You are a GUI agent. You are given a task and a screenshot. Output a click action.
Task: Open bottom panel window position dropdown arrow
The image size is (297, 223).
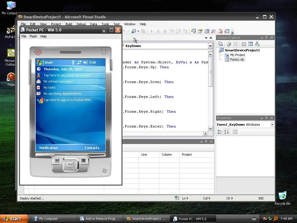pos(202,142)
